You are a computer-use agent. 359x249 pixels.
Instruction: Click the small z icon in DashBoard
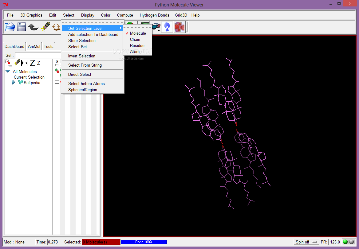(38, 63)
